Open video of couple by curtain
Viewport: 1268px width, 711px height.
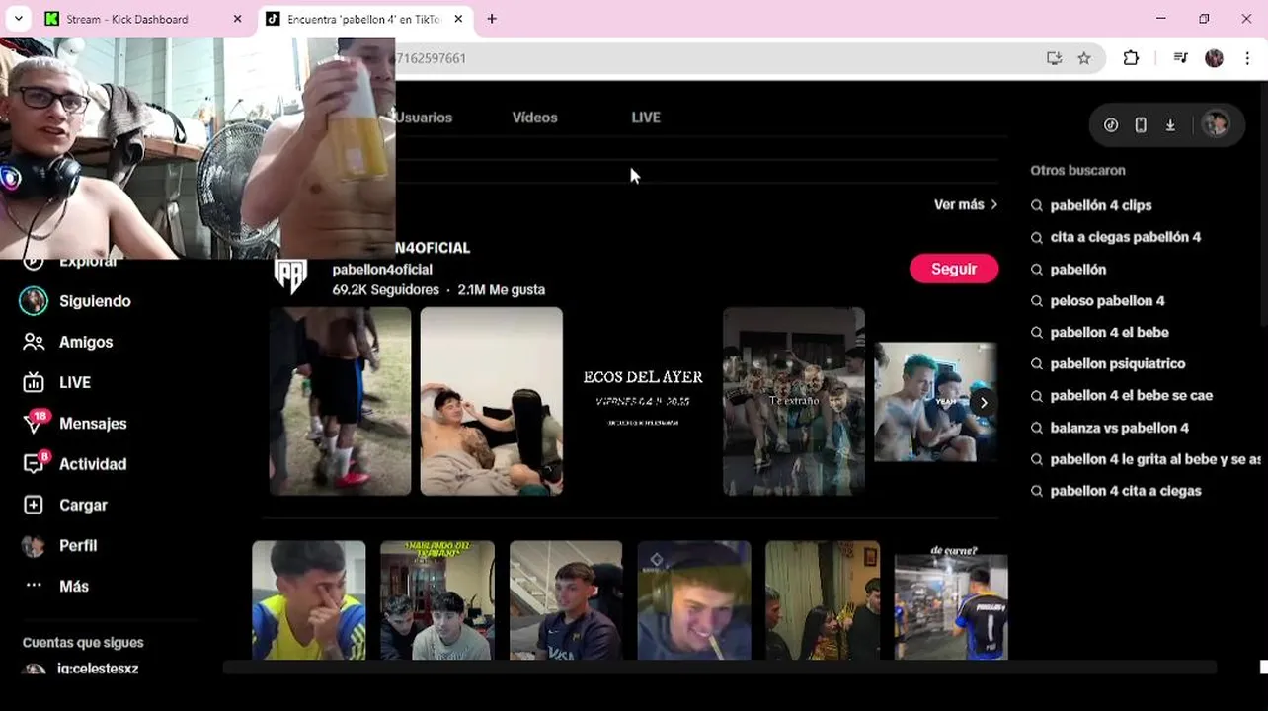pyautogui.click(x=823, y=599)
